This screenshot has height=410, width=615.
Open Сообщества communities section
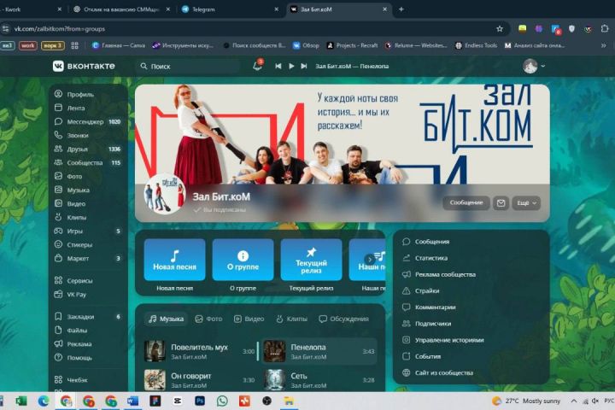[x=88, y=162]
